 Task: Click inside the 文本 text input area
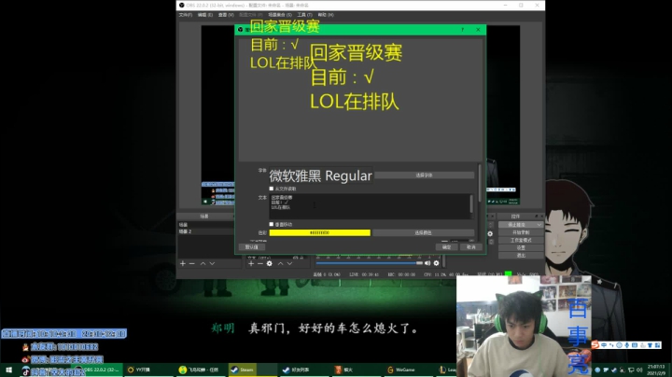(370, 206)
